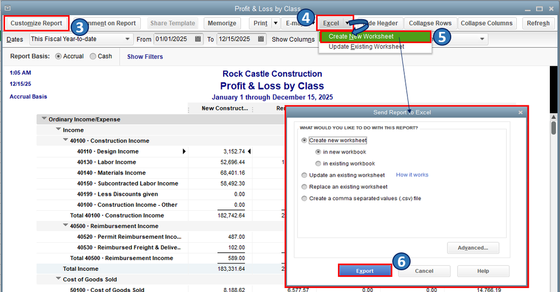Open Advanced export options
This screenshot has height=292, width=560.
point(473,248)
